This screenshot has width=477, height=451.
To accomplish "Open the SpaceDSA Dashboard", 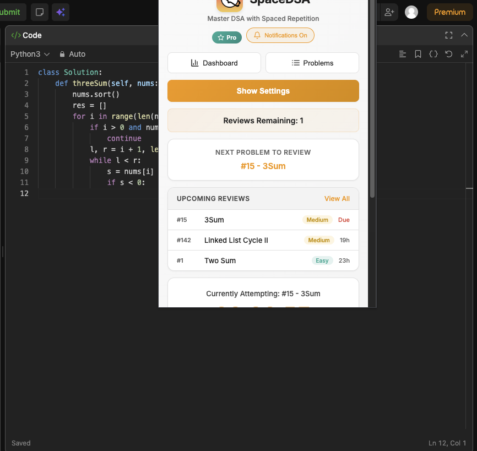I will 214,63.
